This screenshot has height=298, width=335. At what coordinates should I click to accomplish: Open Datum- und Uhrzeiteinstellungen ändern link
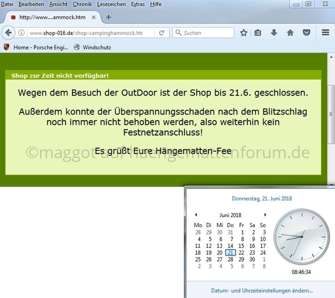(262, 291)
